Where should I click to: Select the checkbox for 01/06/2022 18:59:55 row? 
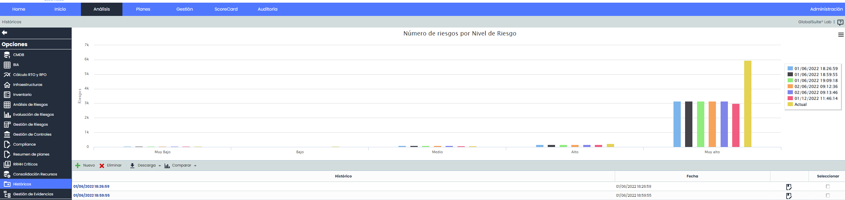[x=828, y=195]
